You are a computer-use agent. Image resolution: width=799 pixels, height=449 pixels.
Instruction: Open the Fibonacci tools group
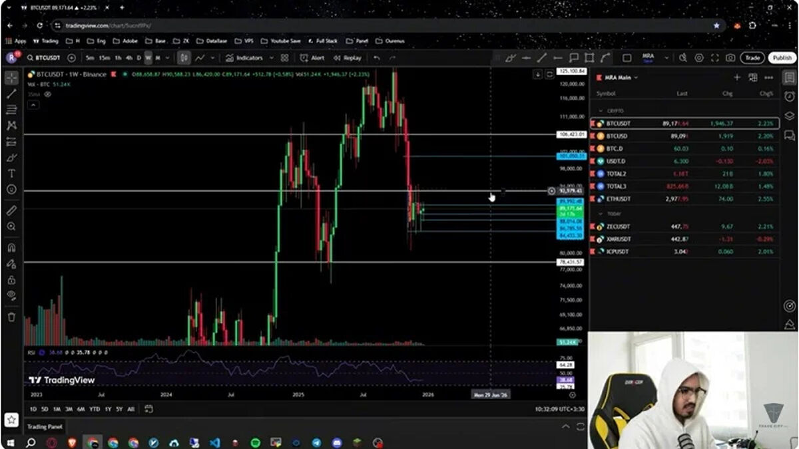point(11,110)
